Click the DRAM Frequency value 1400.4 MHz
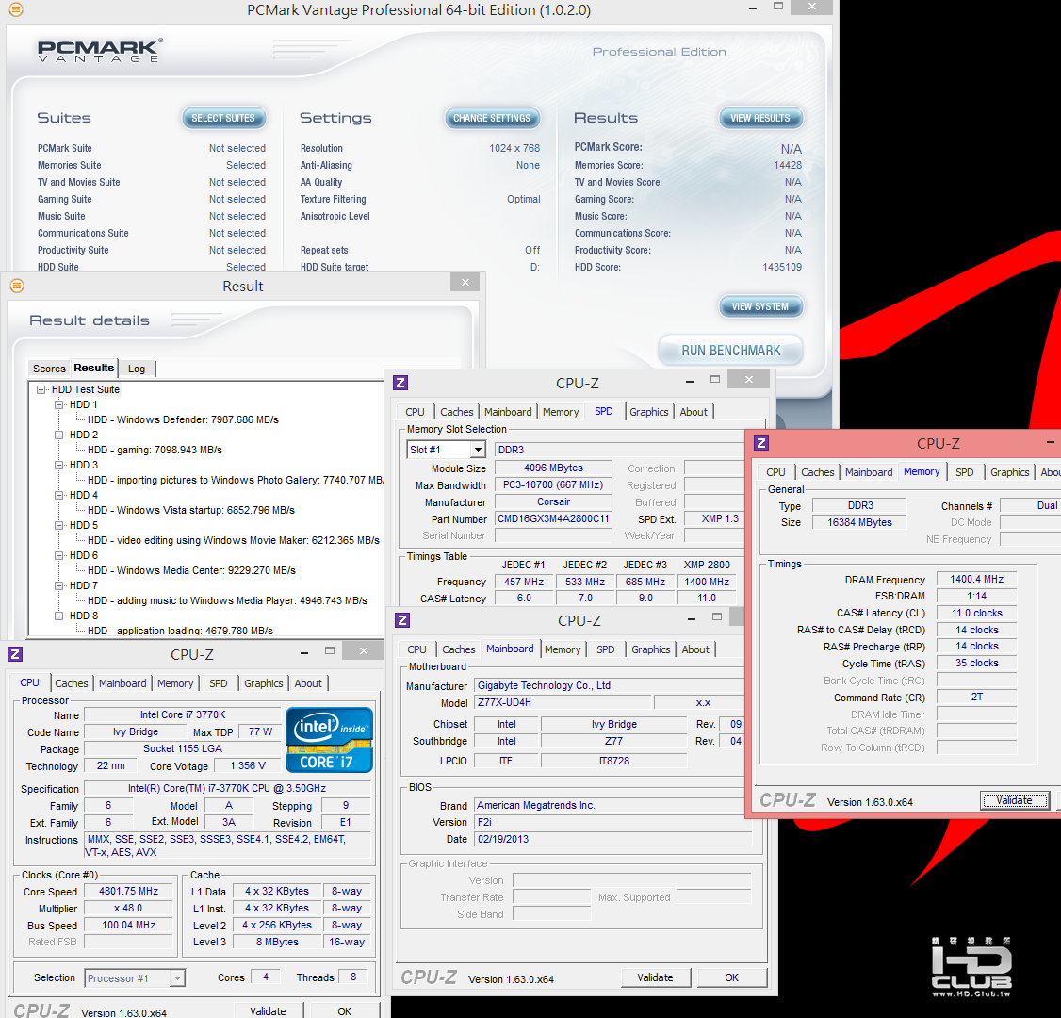Screen dimensions: 1061x1018 pyautogui.click(x=976, y=579)
